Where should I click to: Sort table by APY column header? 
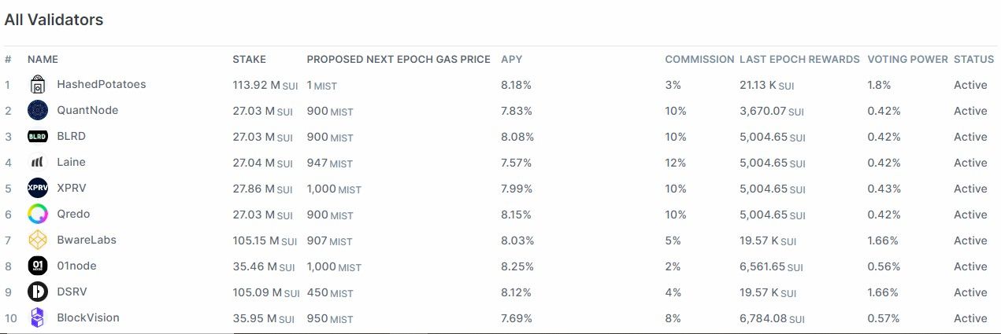click(x=511, y=60)
